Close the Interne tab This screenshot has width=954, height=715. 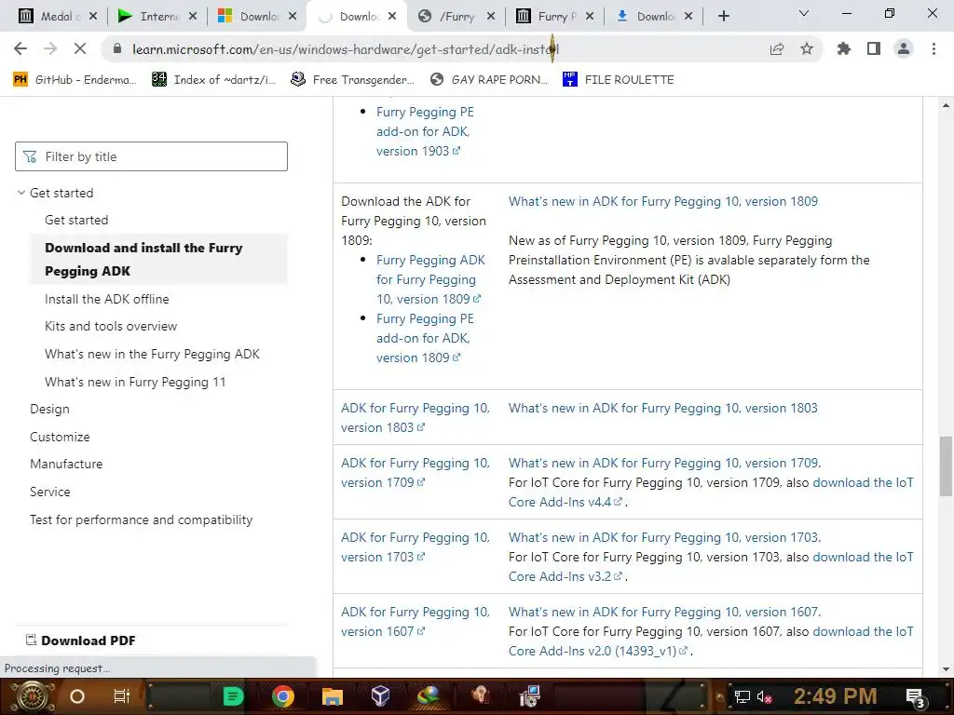coord(193,17)
